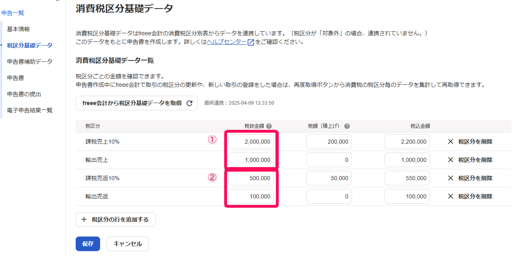Open 申告書 in the sidebar
Screen dimensions: 520x256
[15, 78]
